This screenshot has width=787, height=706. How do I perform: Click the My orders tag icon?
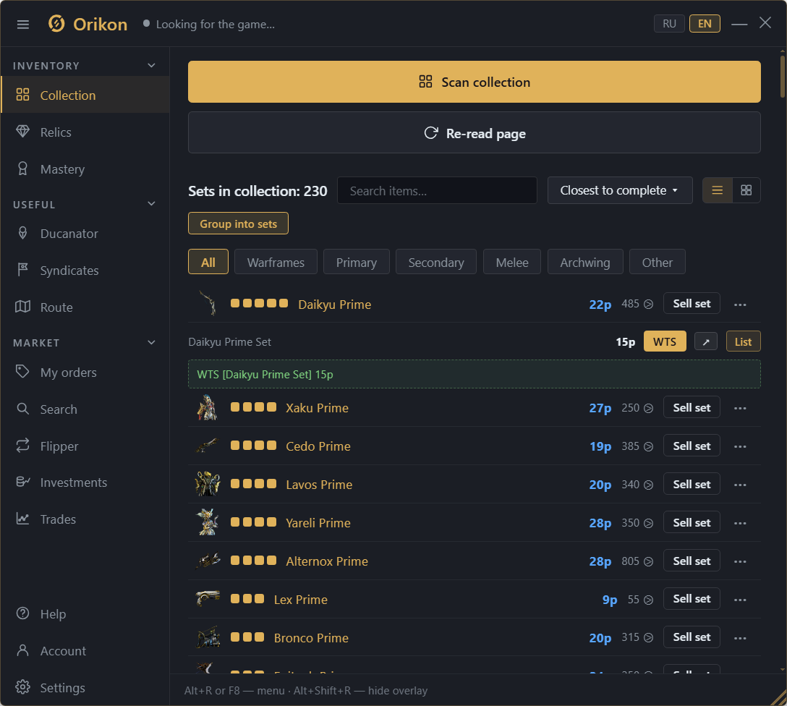[x=22, y=372]
